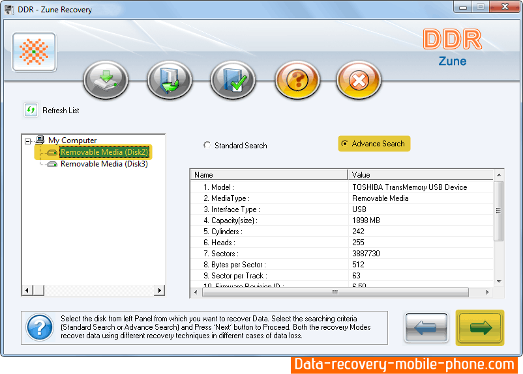
Task: Click the title bar application icon
Action: pos(9,10)
